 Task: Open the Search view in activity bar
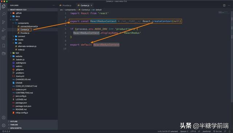[x=4, y=14]
